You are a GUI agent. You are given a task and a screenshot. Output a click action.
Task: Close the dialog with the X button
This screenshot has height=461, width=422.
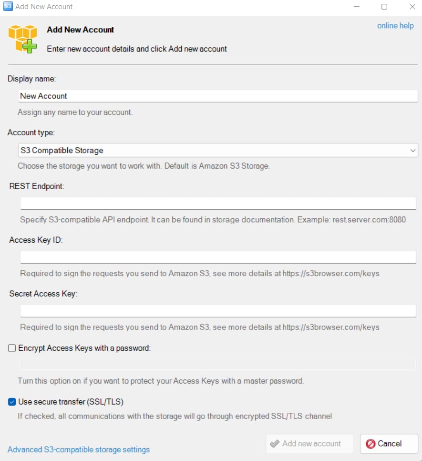412,7
